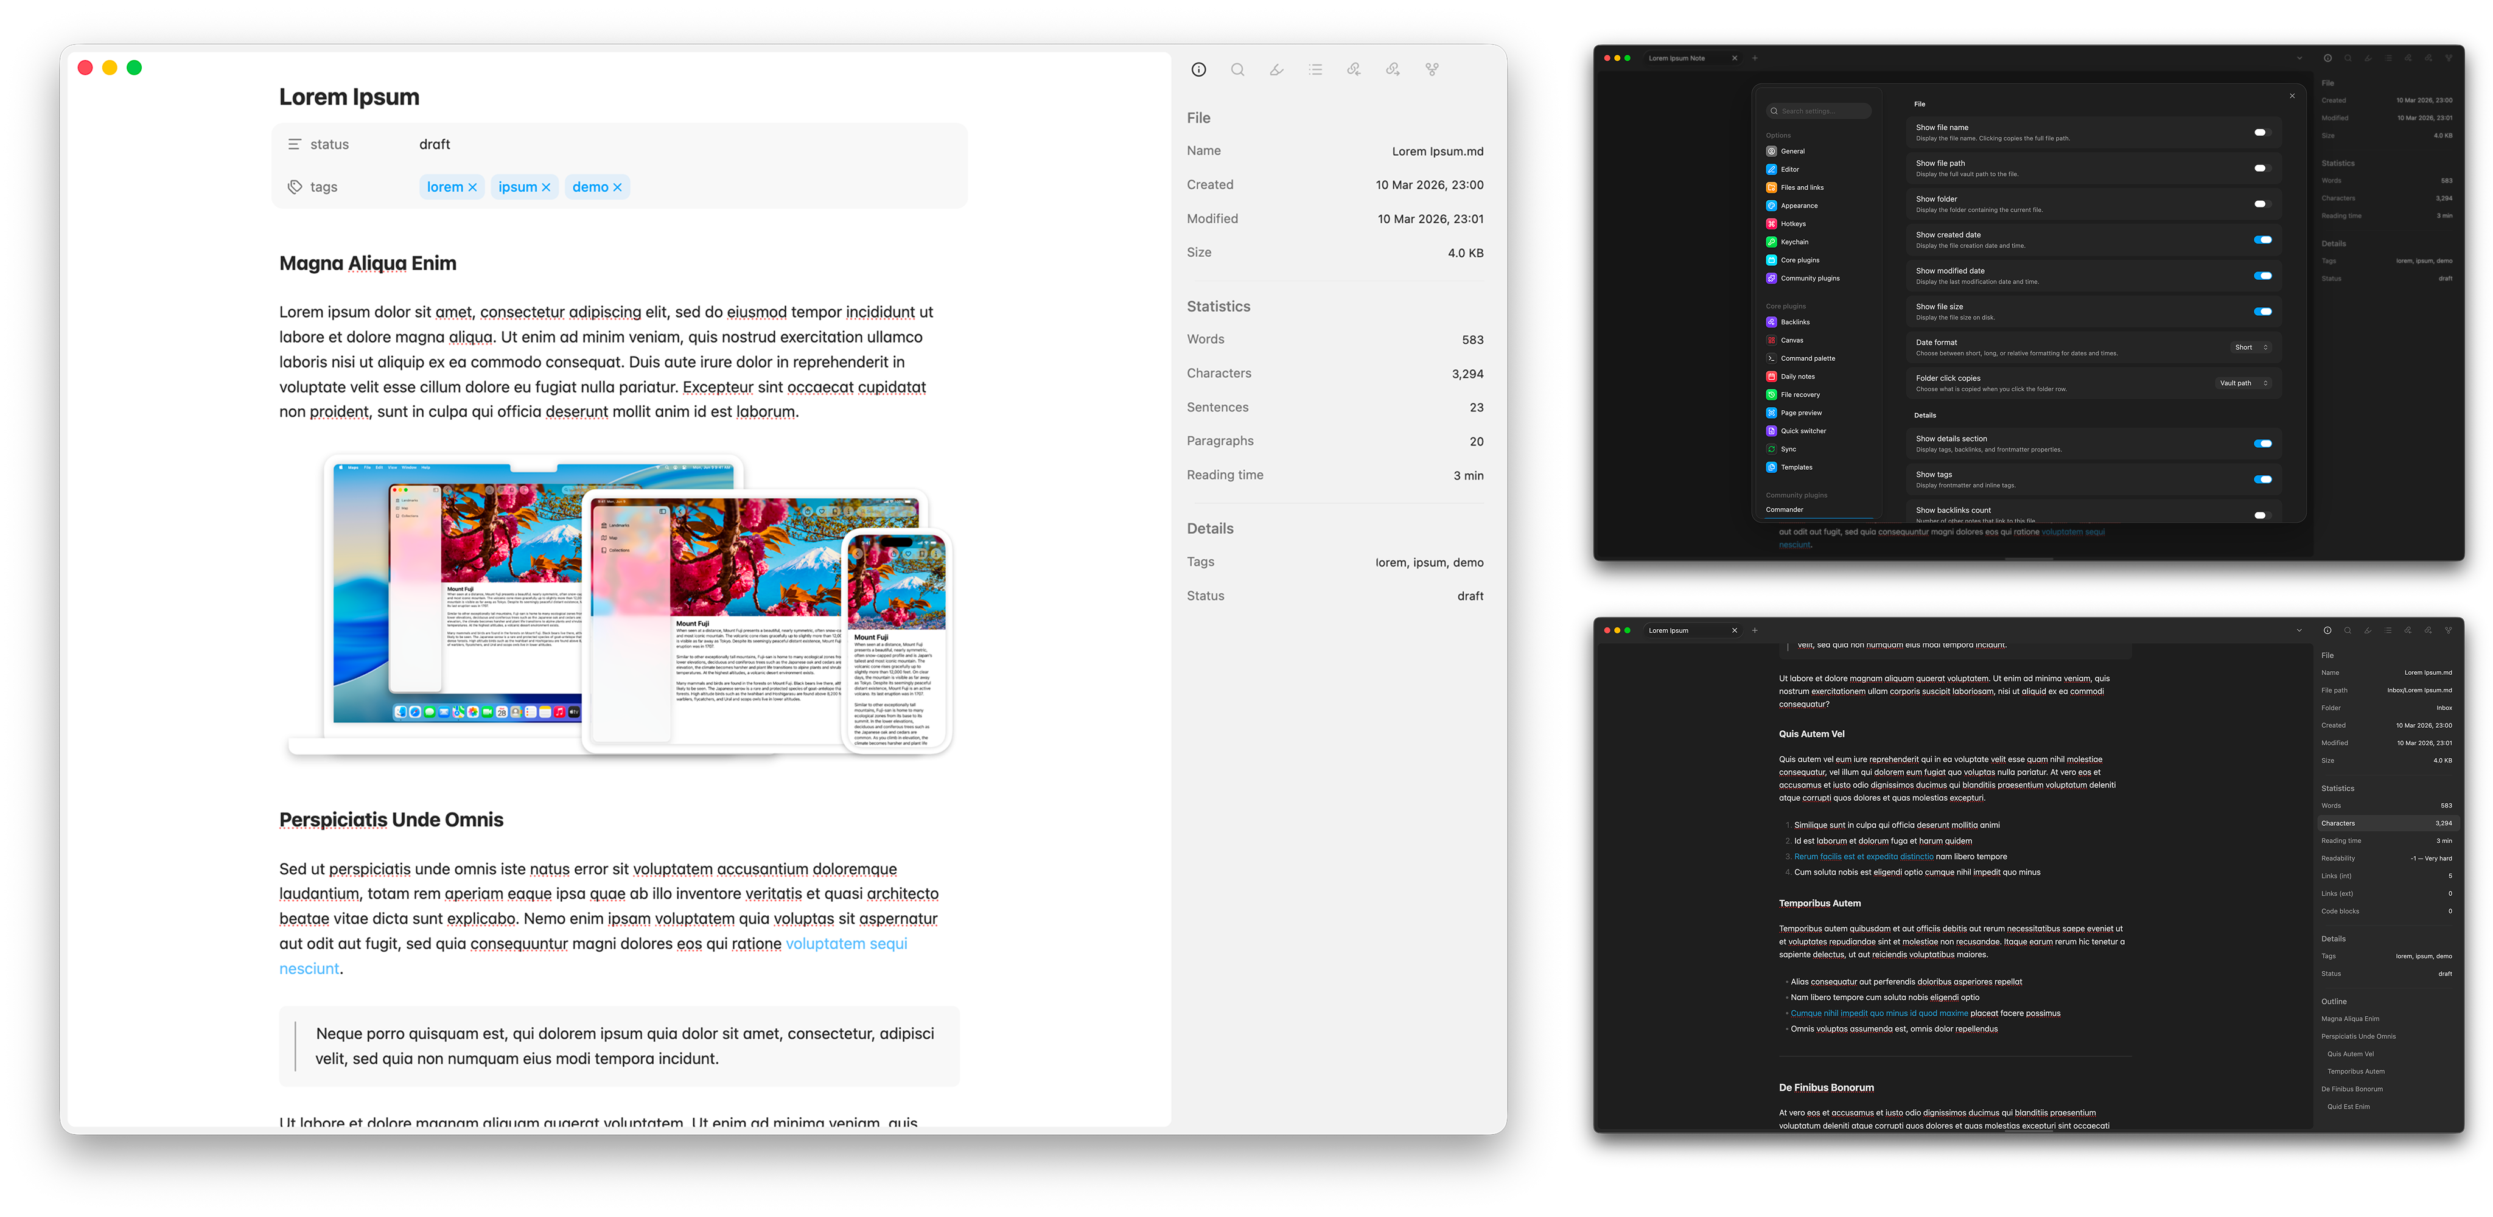Image resolution: width=2493 pixels, height=1217 pixels.
Task: Click the status property list icon
Action: (x=294, y=144)
